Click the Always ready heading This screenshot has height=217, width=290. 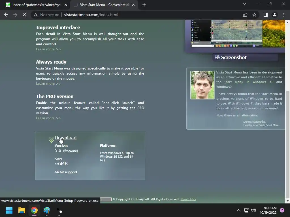(51, 62)
